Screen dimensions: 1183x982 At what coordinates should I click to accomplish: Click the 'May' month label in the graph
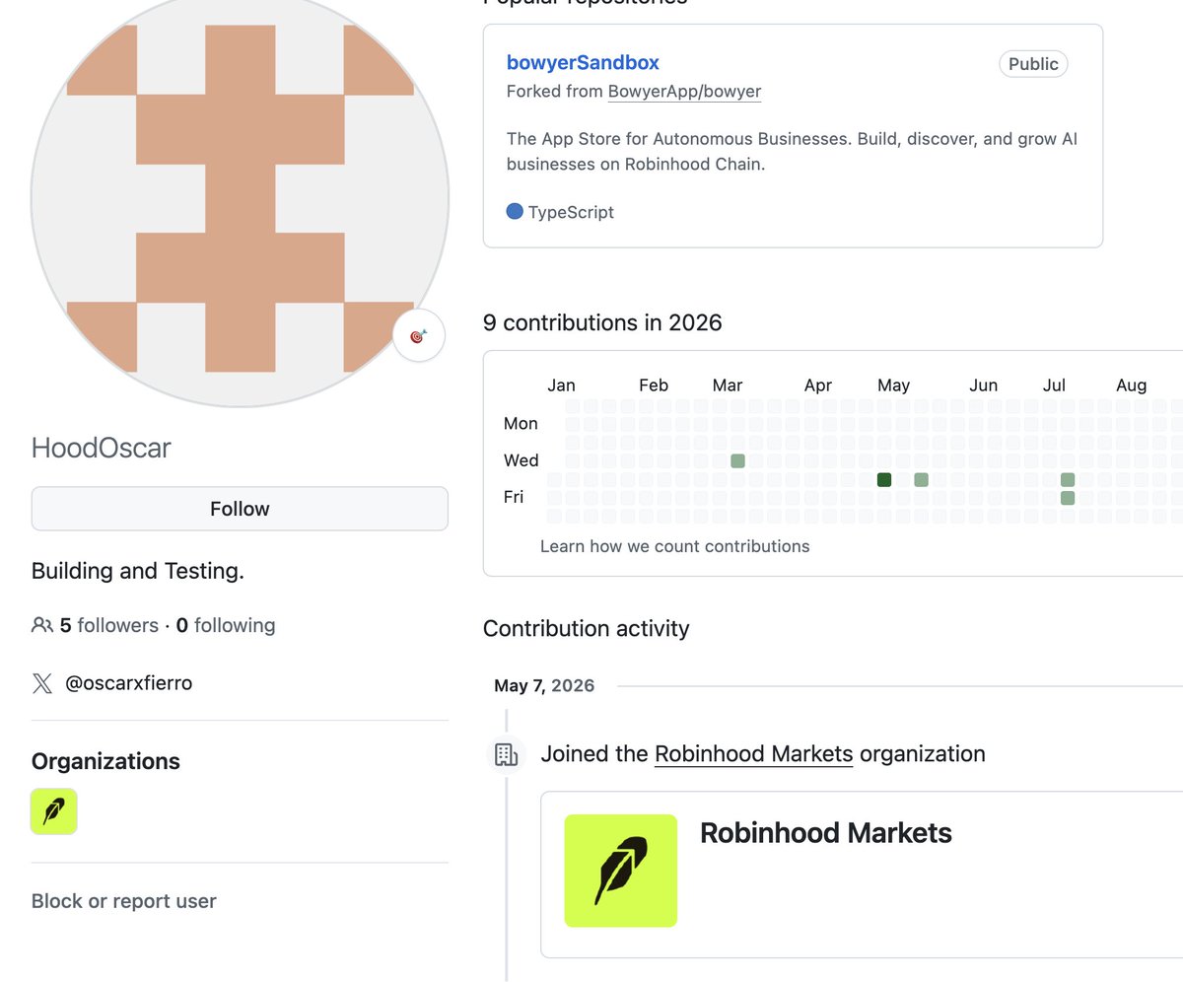[893, 386]
